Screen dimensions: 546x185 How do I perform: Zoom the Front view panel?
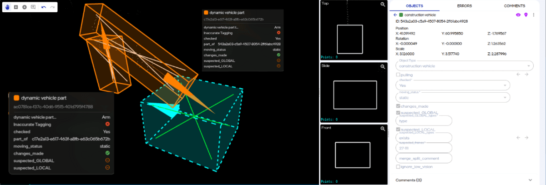(383, 129)
